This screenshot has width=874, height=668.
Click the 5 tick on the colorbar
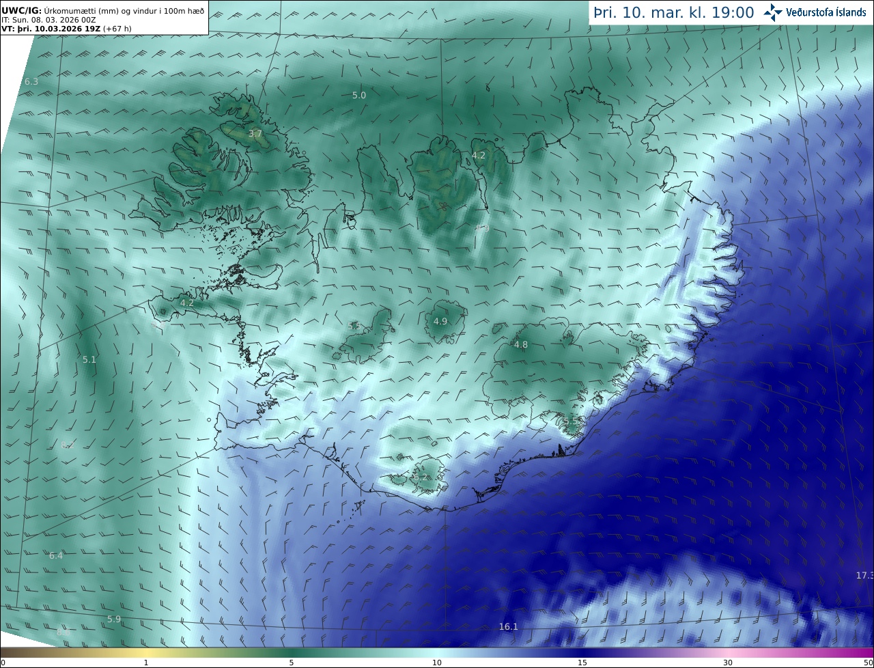pos(292,663)
